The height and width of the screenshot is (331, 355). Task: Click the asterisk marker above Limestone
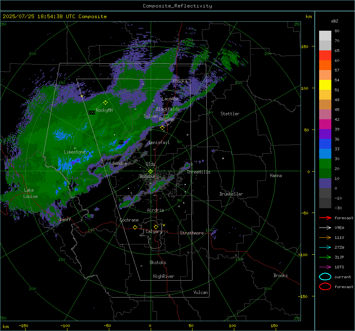75,148
